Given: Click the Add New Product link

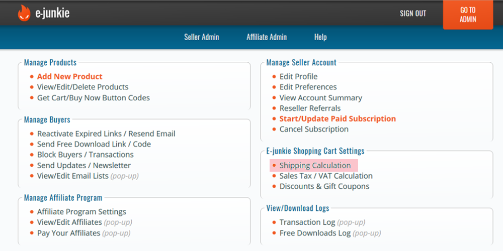Looking at the screenshot, I should point(69,76).
